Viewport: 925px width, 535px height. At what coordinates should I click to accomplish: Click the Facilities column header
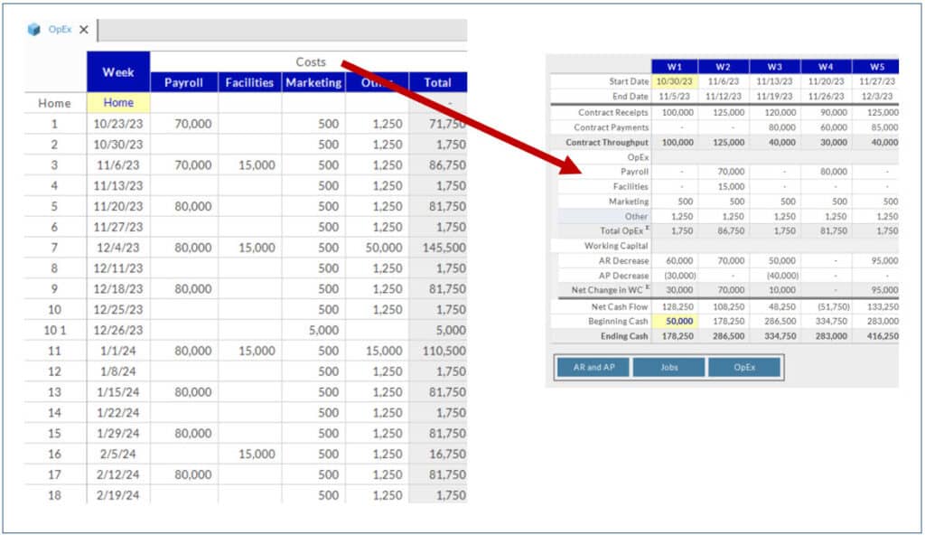point(249,82)
